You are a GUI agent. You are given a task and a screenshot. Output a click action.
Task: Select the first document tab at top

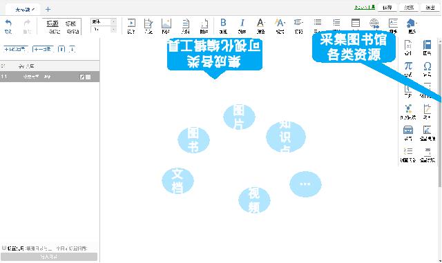(25, 10)
